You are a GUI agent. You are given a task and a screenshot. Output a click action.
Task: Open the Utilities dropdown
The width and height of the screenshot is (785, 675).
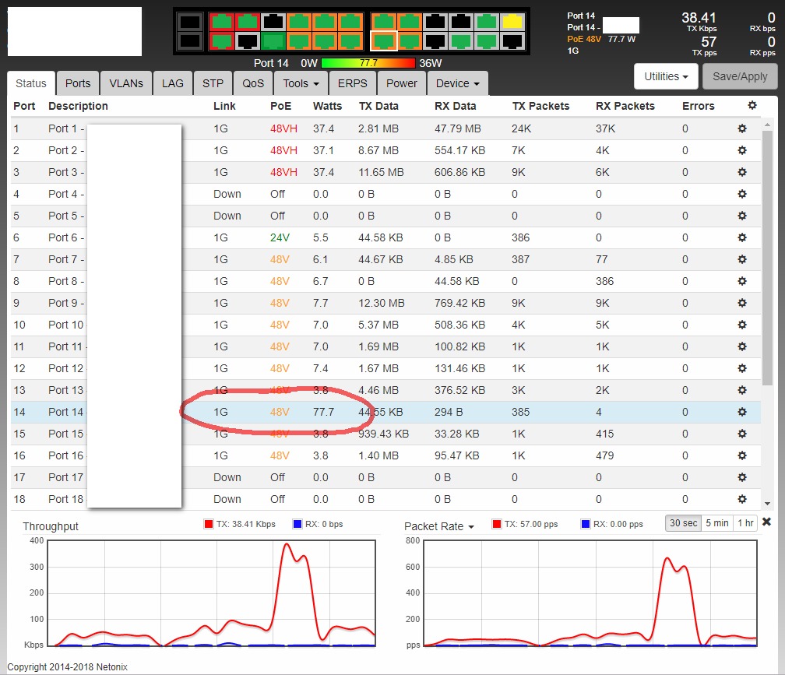667,76
